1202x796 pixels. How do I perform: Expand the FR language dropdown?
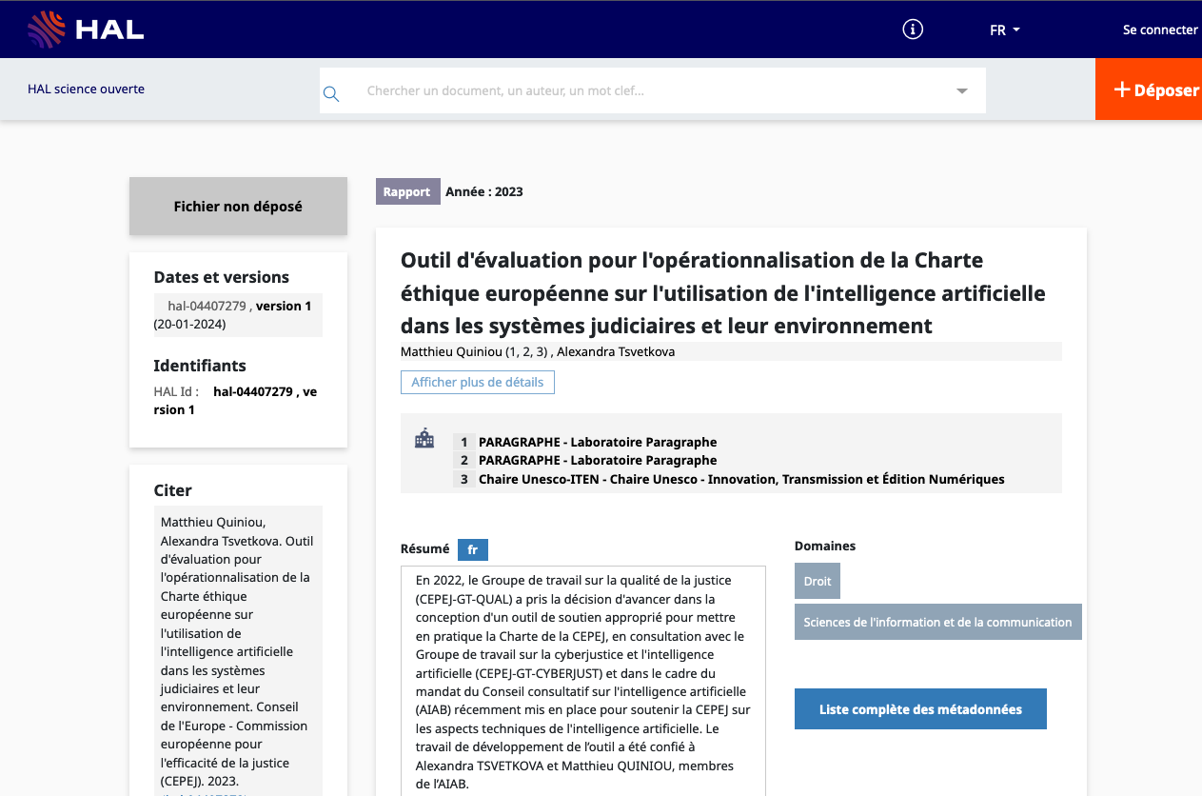pyautogui.click(x=1004, y=30)
